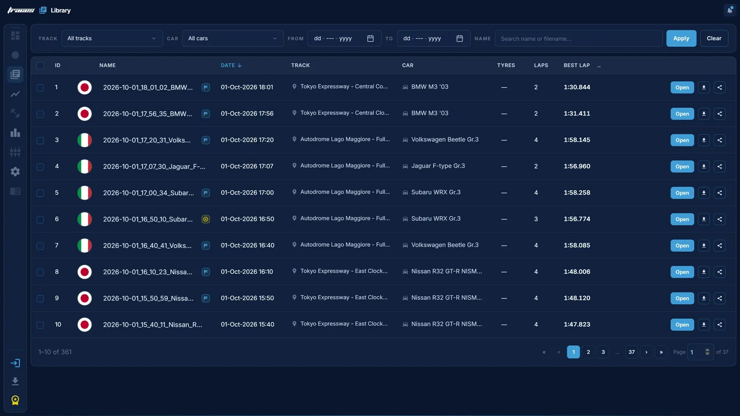Open the sliders mixer sidebar icon

tap(15, 152)
